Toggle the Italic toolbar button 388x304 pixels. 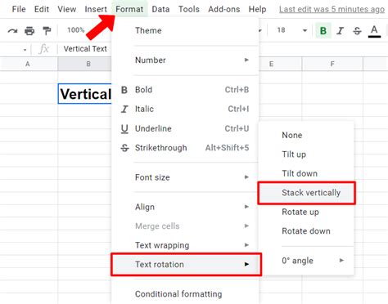click(x=340, y=31)
